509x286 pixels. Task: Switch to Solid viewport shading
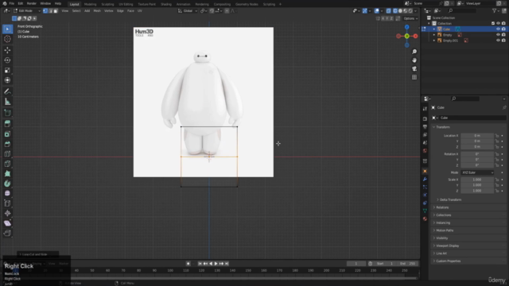400,10
